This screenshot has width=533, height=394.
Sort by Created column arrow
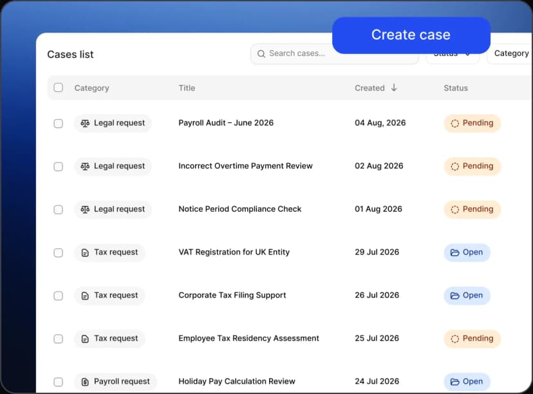click(x=394, y=87)
